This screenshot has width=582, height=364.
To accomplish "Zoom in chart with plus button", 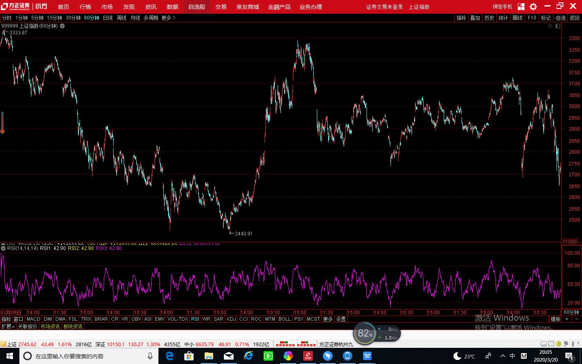I will point(567,319).
